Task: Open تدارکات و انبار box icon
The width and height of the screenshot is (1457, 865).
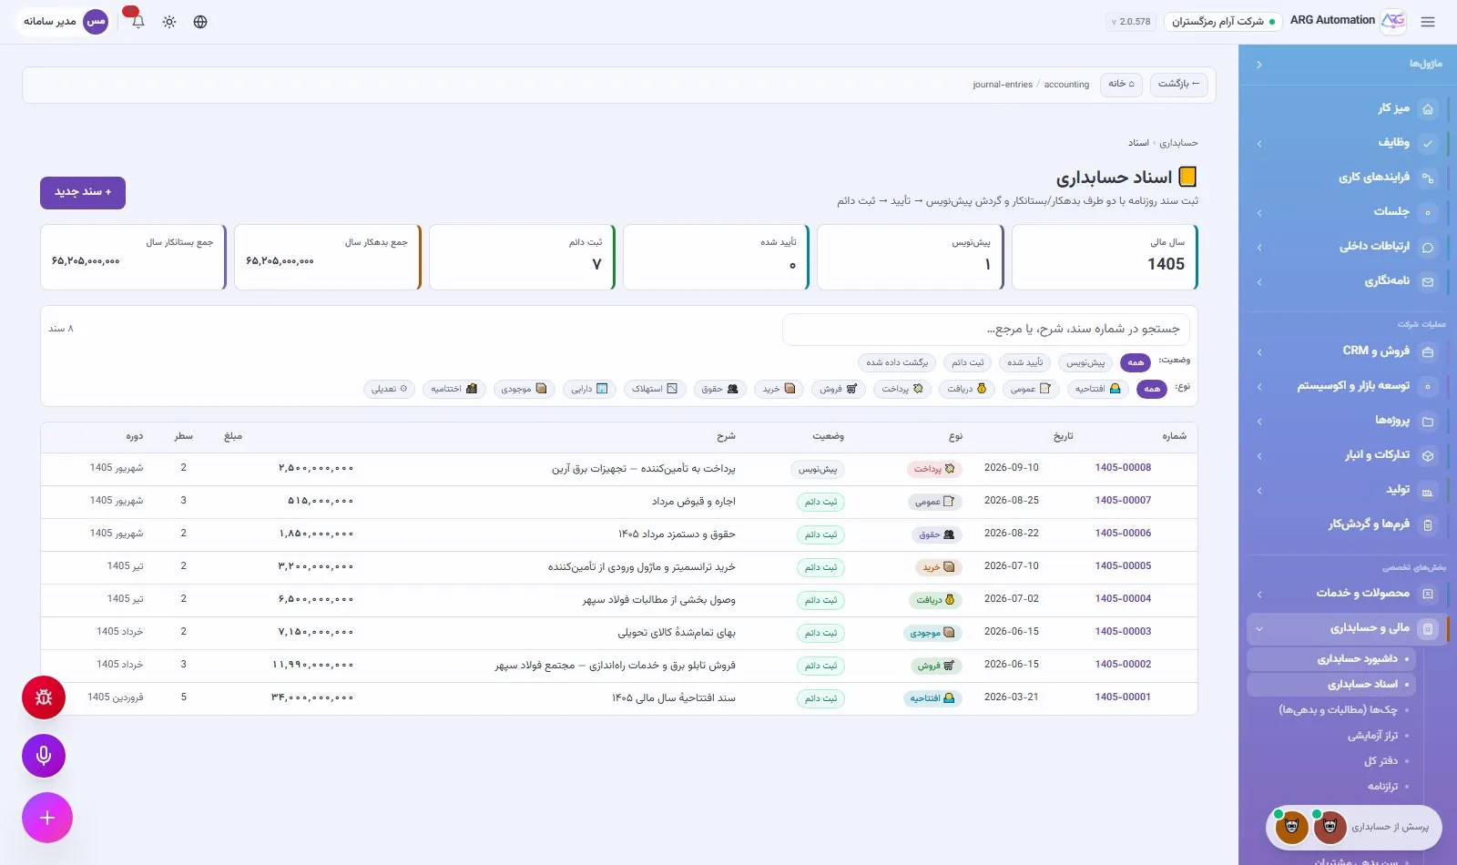Action: [x=1428, y=455]
